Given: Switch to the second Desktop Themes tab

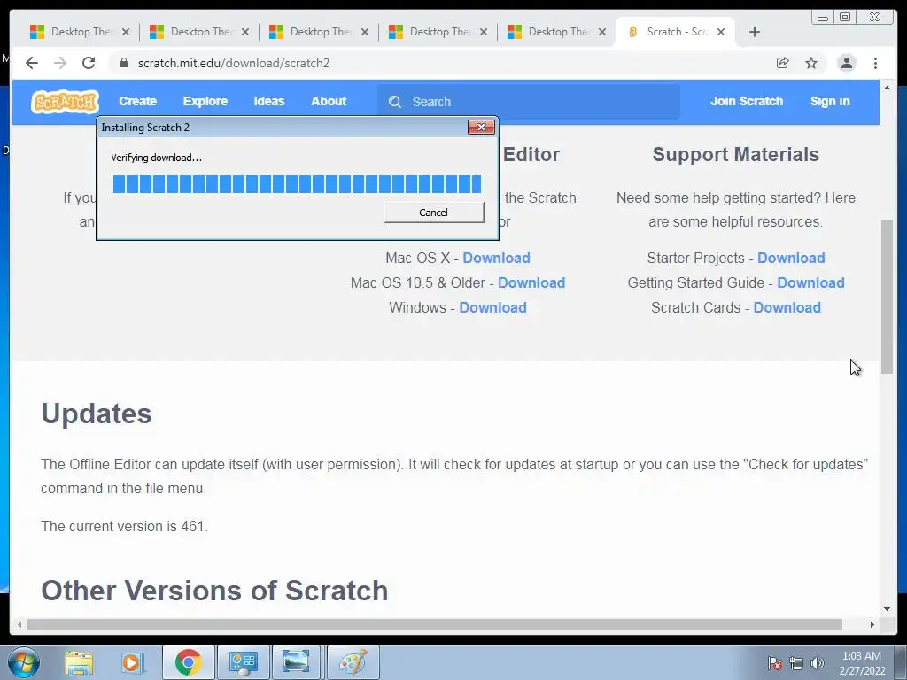Looking at the screenshot, I should [x=199, y=32].
